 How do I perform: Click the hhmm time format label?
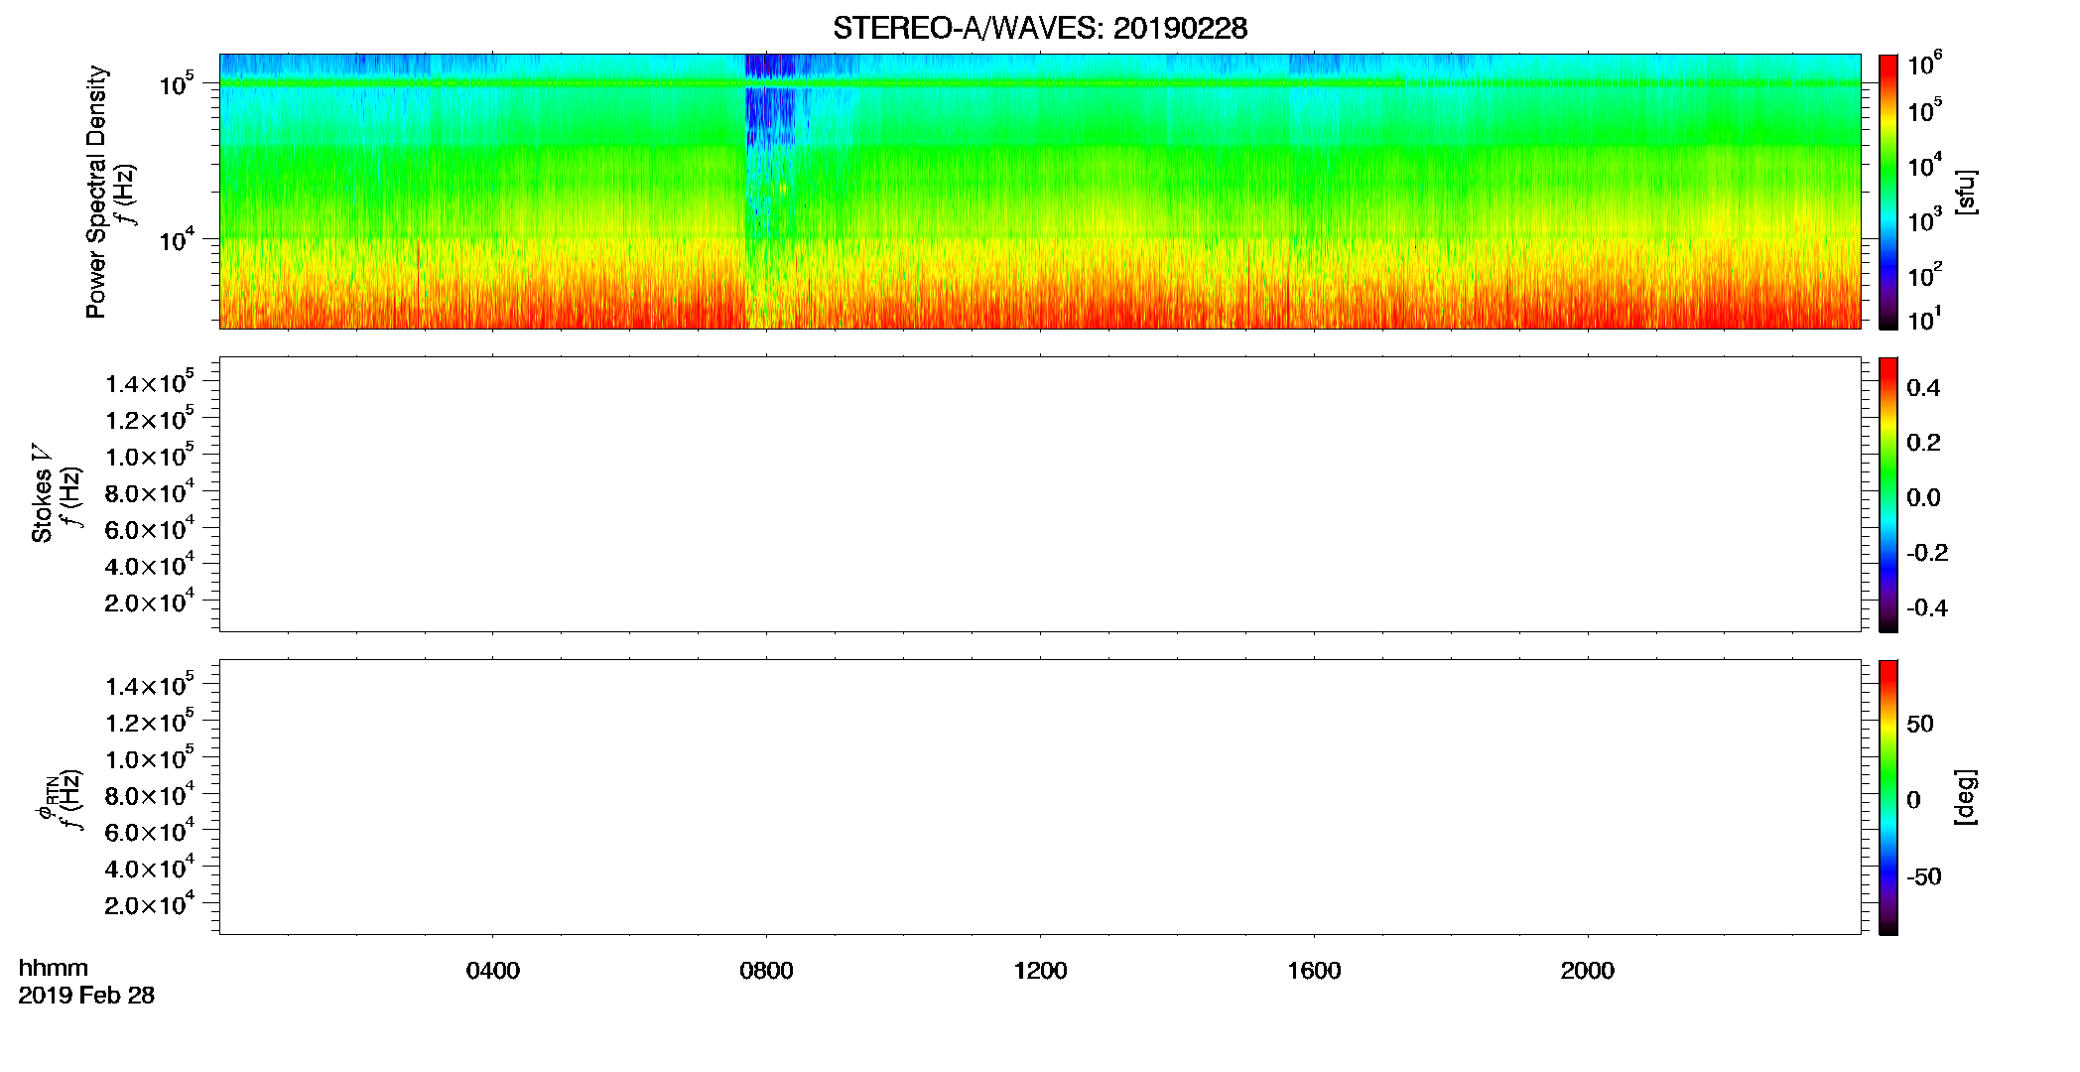pos(54,969)
